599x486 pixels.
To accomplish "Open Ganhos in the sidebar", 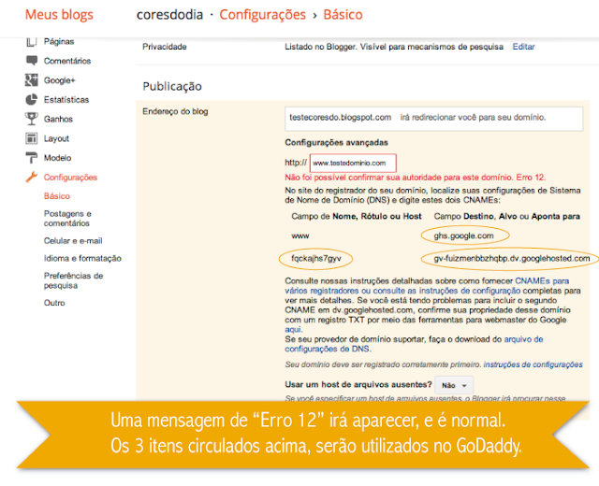I will point(58,119).
